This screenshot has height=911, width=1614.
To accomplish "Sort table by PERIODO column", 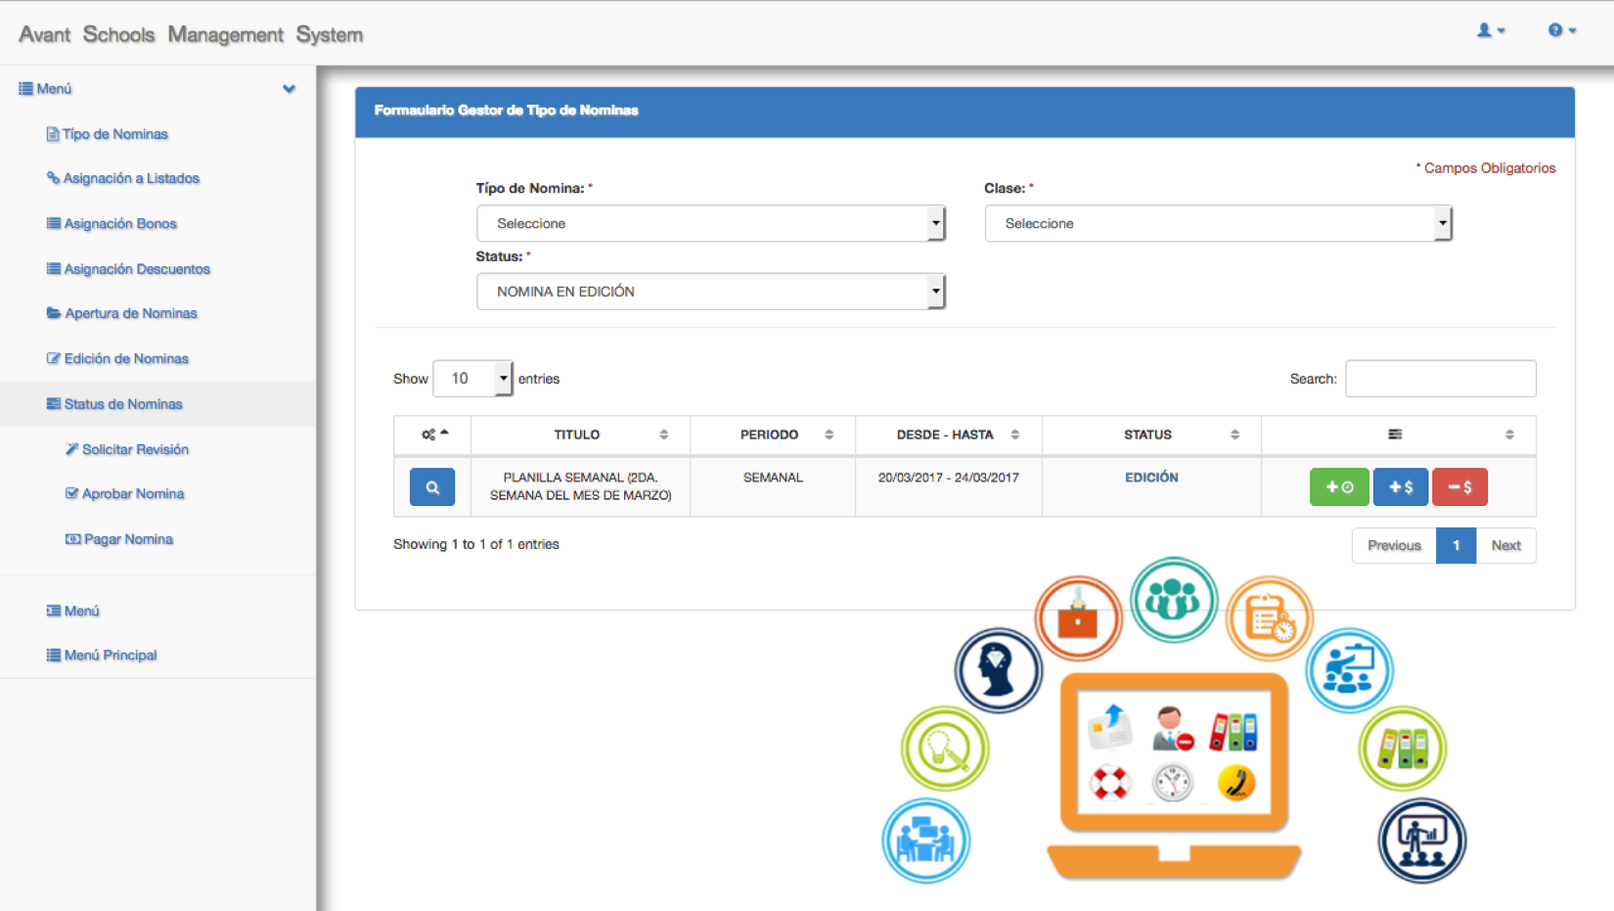I will point(770,434).
